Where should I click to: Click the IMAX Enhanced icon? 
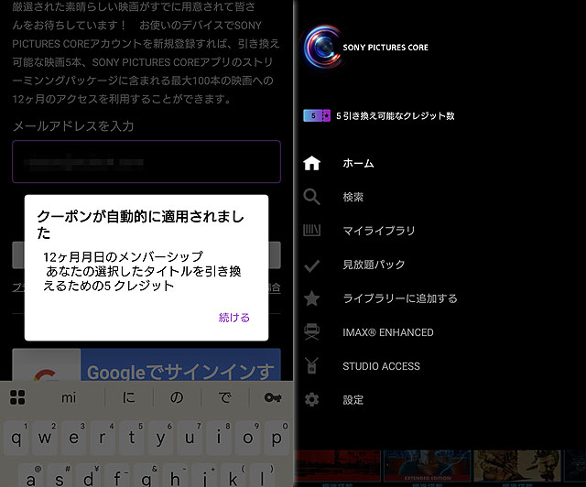click(311, 332)
